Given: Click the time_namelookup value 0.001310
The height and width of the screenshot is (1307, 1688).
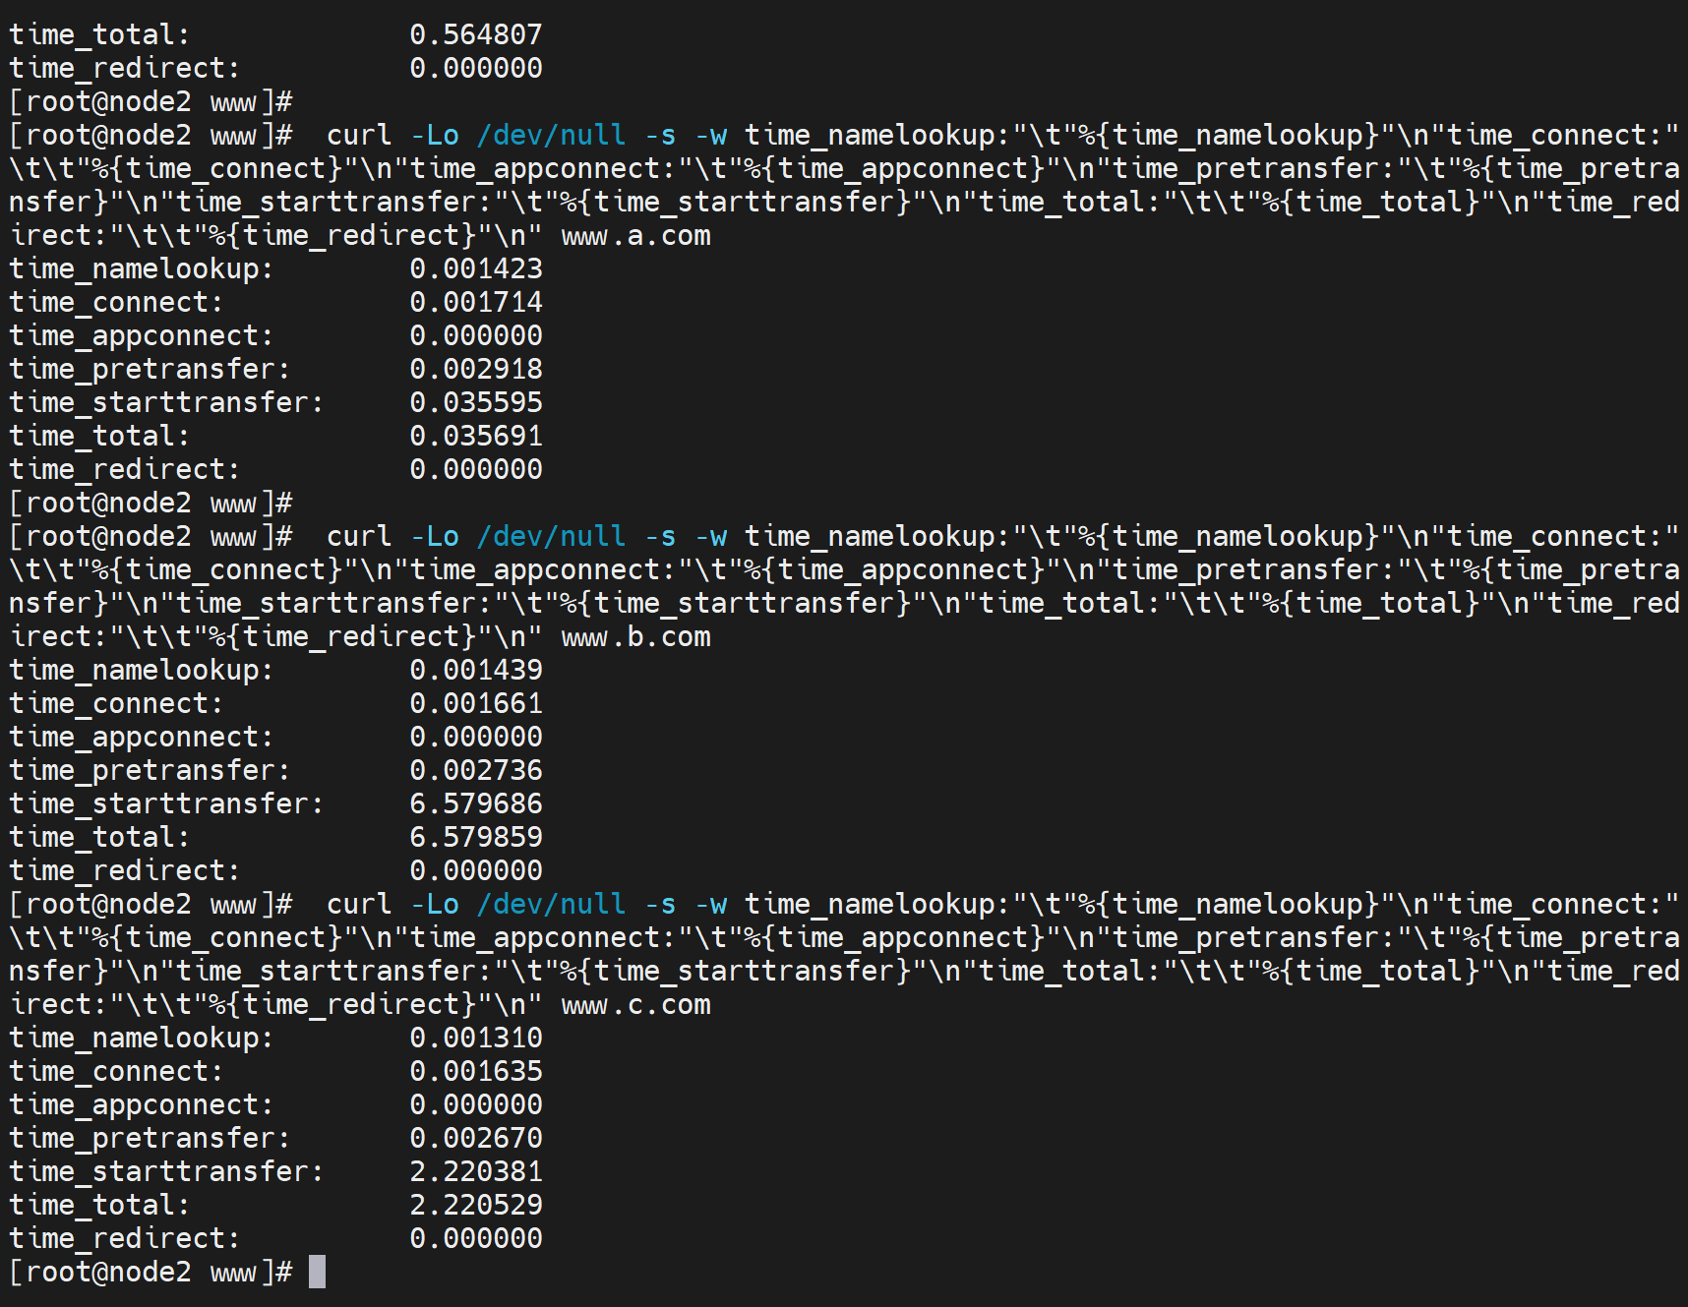Looking at the screenshot, I should pyautogui.click(x=475, y=1038).
